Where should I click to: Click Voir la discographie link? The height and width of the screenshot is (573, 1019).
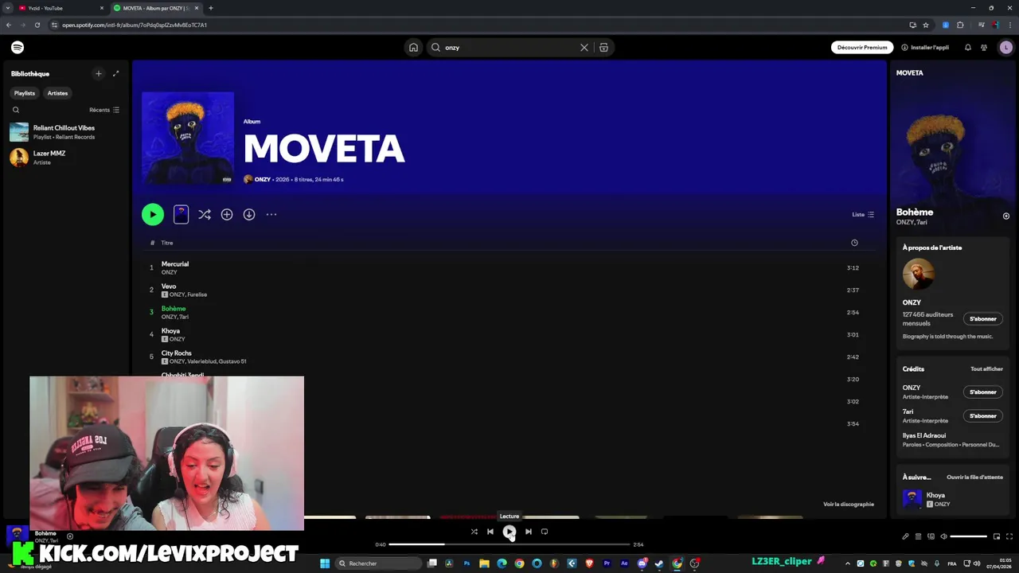tap(849, 504)
